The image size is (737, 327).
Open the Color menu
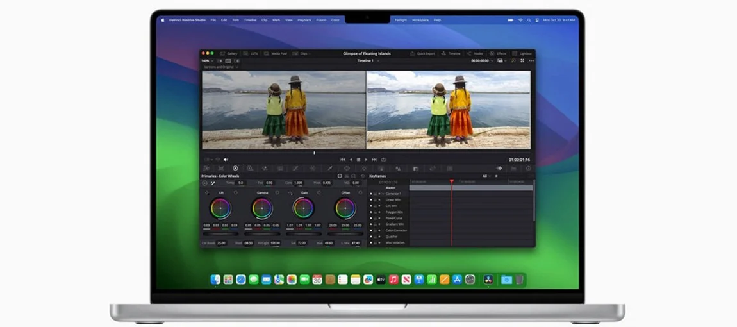pyautogui.click(x=335, y=21)
